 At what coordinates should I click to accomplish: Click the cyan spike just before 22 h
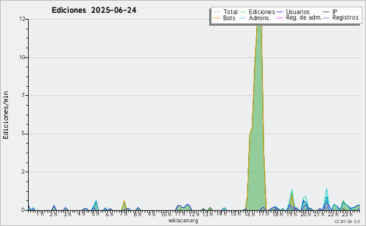326,199
